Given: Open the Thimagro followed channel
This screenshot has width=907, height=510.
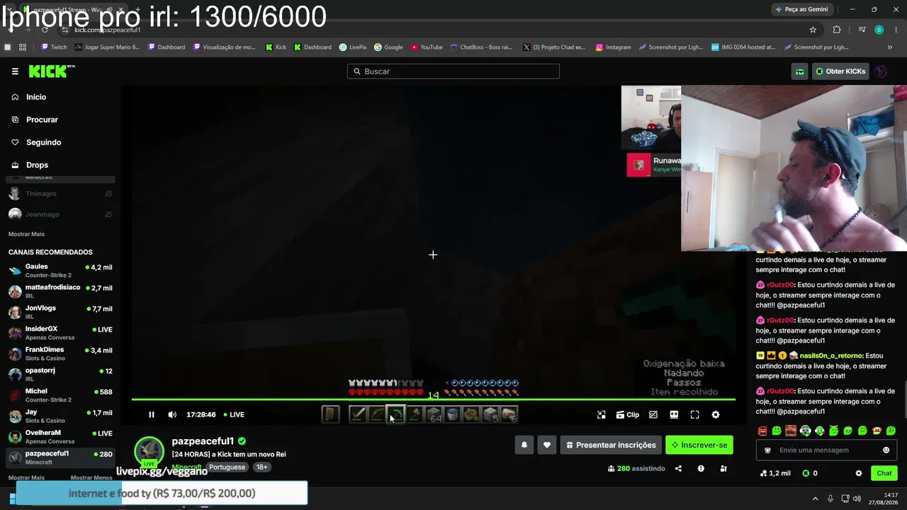Looking at the screenshot, I should (x=61, y=193).
